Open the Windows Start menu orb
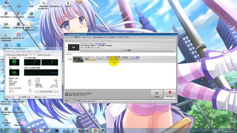237x133 pixels. [x=3, y=130]
